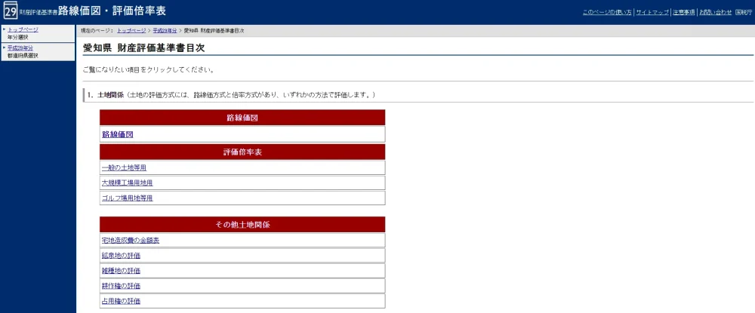Screen dimensions: 755x313
Task: Click the 雑種地の評価 link
Action: [x=121, y=271]
